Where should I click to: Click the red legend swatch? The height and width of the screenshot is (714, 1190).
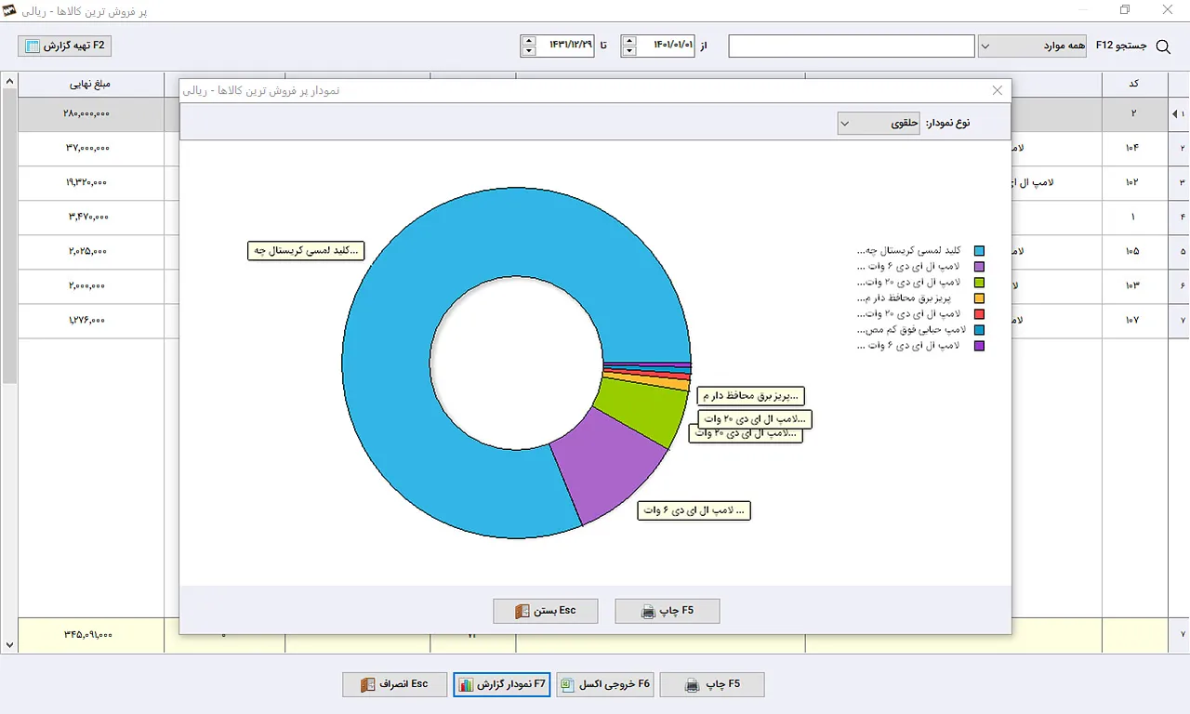point(979,314)
